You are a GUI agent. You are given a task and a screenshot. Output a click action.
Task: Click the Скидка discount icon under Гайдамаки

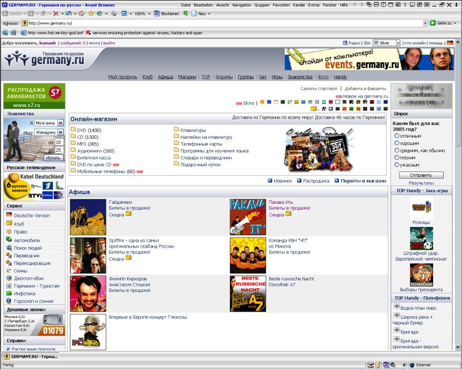pos(128,213)
